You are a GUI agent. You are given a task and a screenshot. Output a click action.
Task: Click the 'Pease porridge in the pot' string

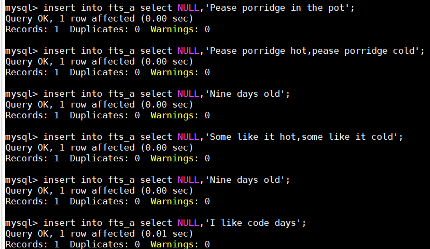tap(277, 8)
